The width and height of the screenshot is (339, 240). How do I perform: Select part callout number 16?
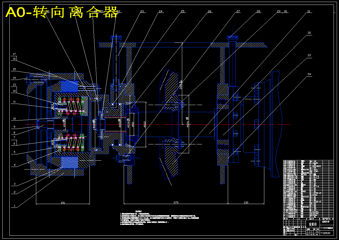coord(14,59)
